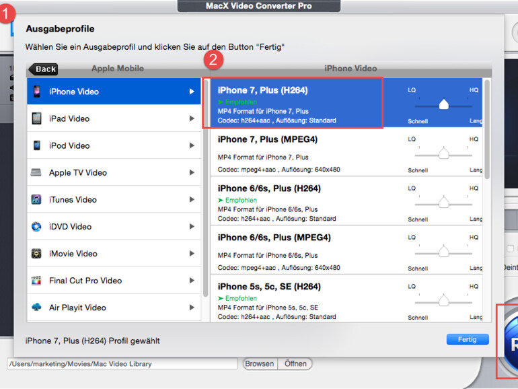This screenshot has height=389, width=518.
Task: Expand the iDVD Video category arrow
Action: tap(192, 226)
